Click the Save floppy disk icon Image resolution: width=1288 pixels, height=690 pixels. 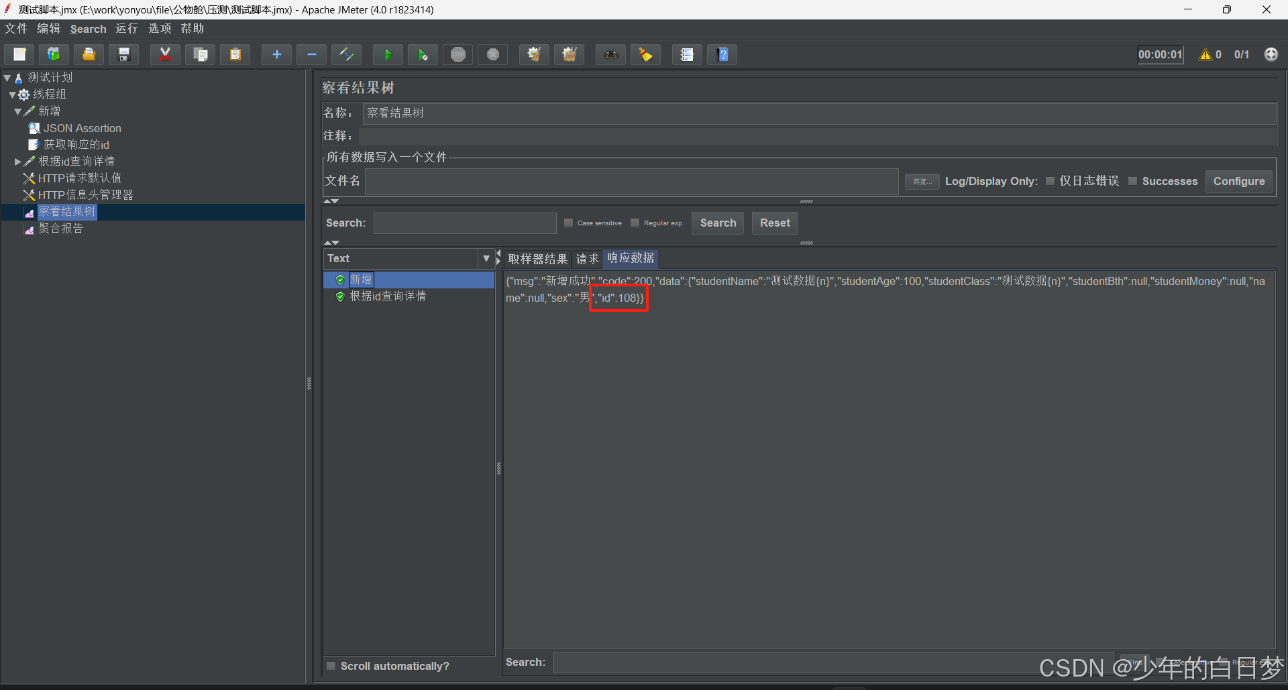click(x=124, y=54)
